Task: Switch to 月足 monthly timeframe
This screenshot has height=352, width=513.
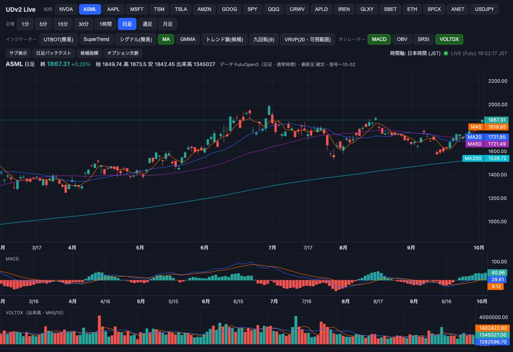Action: point(167,24)
